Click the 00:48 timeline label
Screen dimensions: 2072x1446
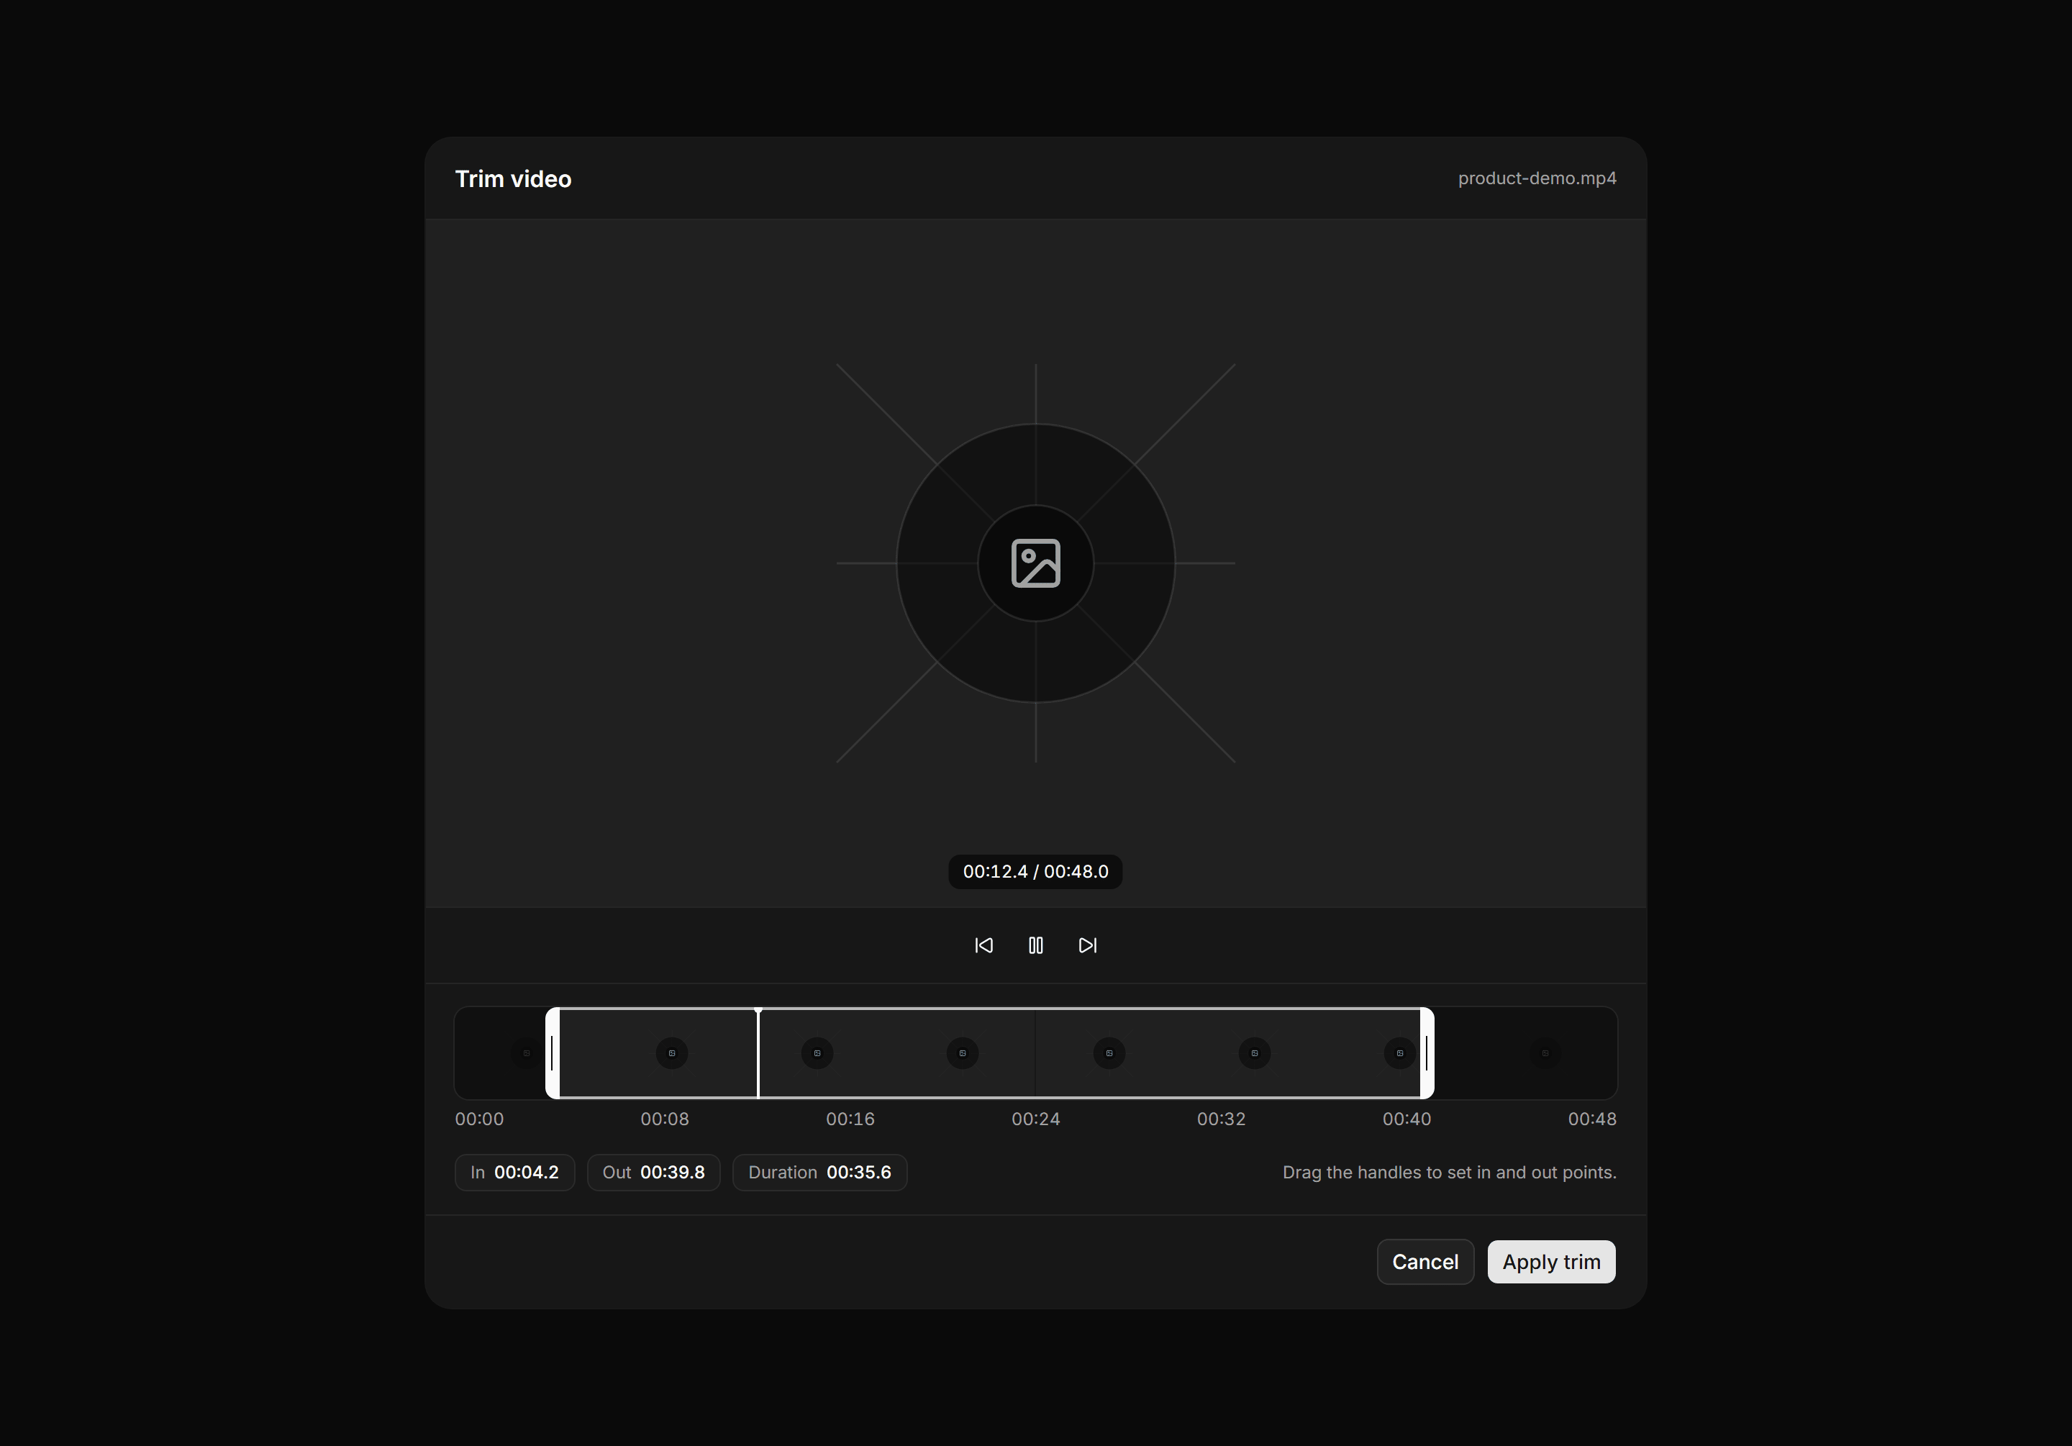[x=1592, y=1119]
